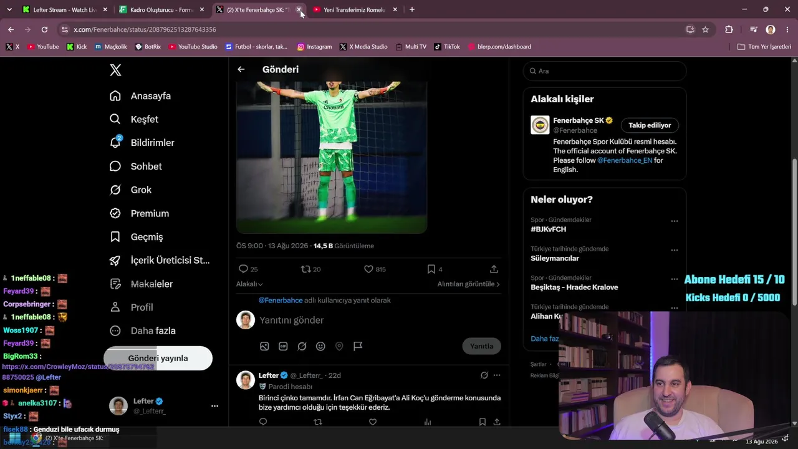Viewport: 798px width, 449px height.
Task: Click the Ara search box
Action: pos(605,71)
